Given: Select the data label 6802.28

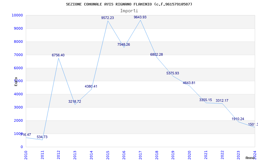Looking at the screenshot, I should (x=156, y=54).
